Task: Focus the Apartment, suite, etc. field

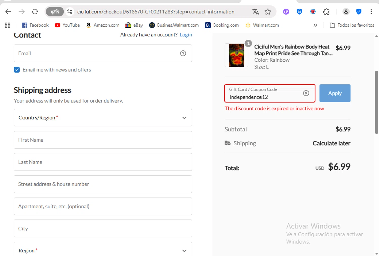Action: tap(103, 206)
